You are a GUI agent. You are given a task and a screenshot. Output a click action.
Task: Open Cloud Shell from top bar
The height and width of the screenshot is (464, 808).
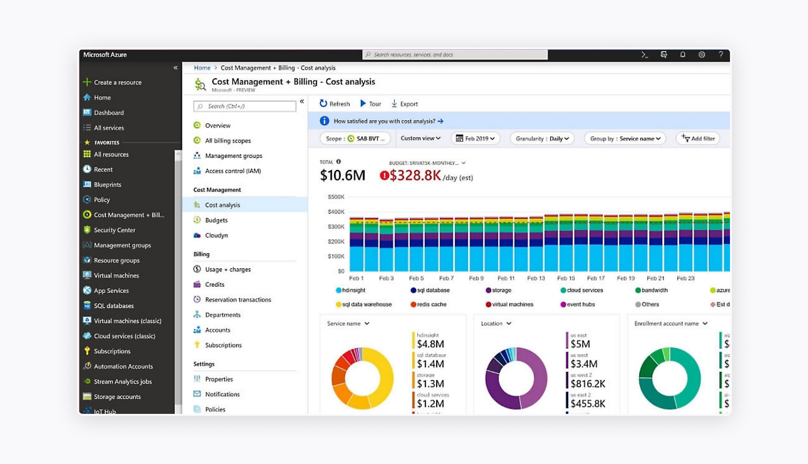click(645, 55)
